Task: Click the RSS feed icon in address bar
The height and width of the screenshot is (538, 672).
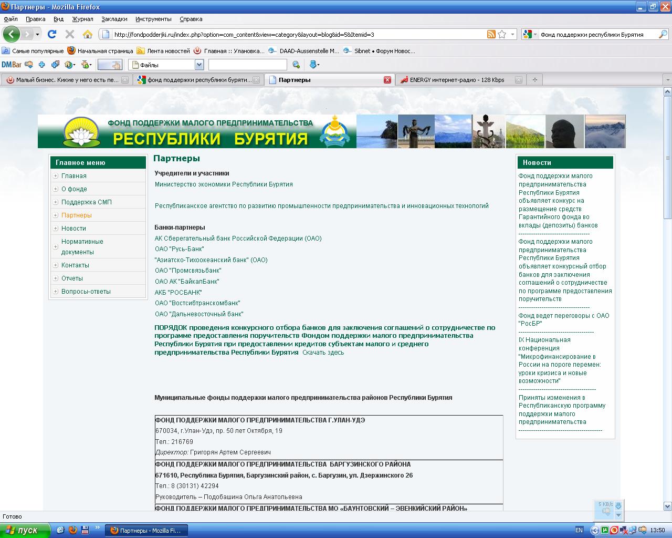Action: pyautogui.click(x=491, y=34)
